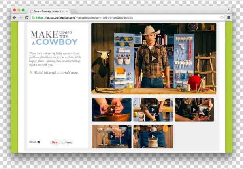Play the belt buckle cowboy video
Image resolution: width=243 pixels, height=169 pixels.
point(153,137)
